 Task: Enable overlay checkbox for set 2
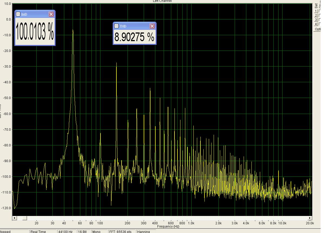(x=320, y=15)
